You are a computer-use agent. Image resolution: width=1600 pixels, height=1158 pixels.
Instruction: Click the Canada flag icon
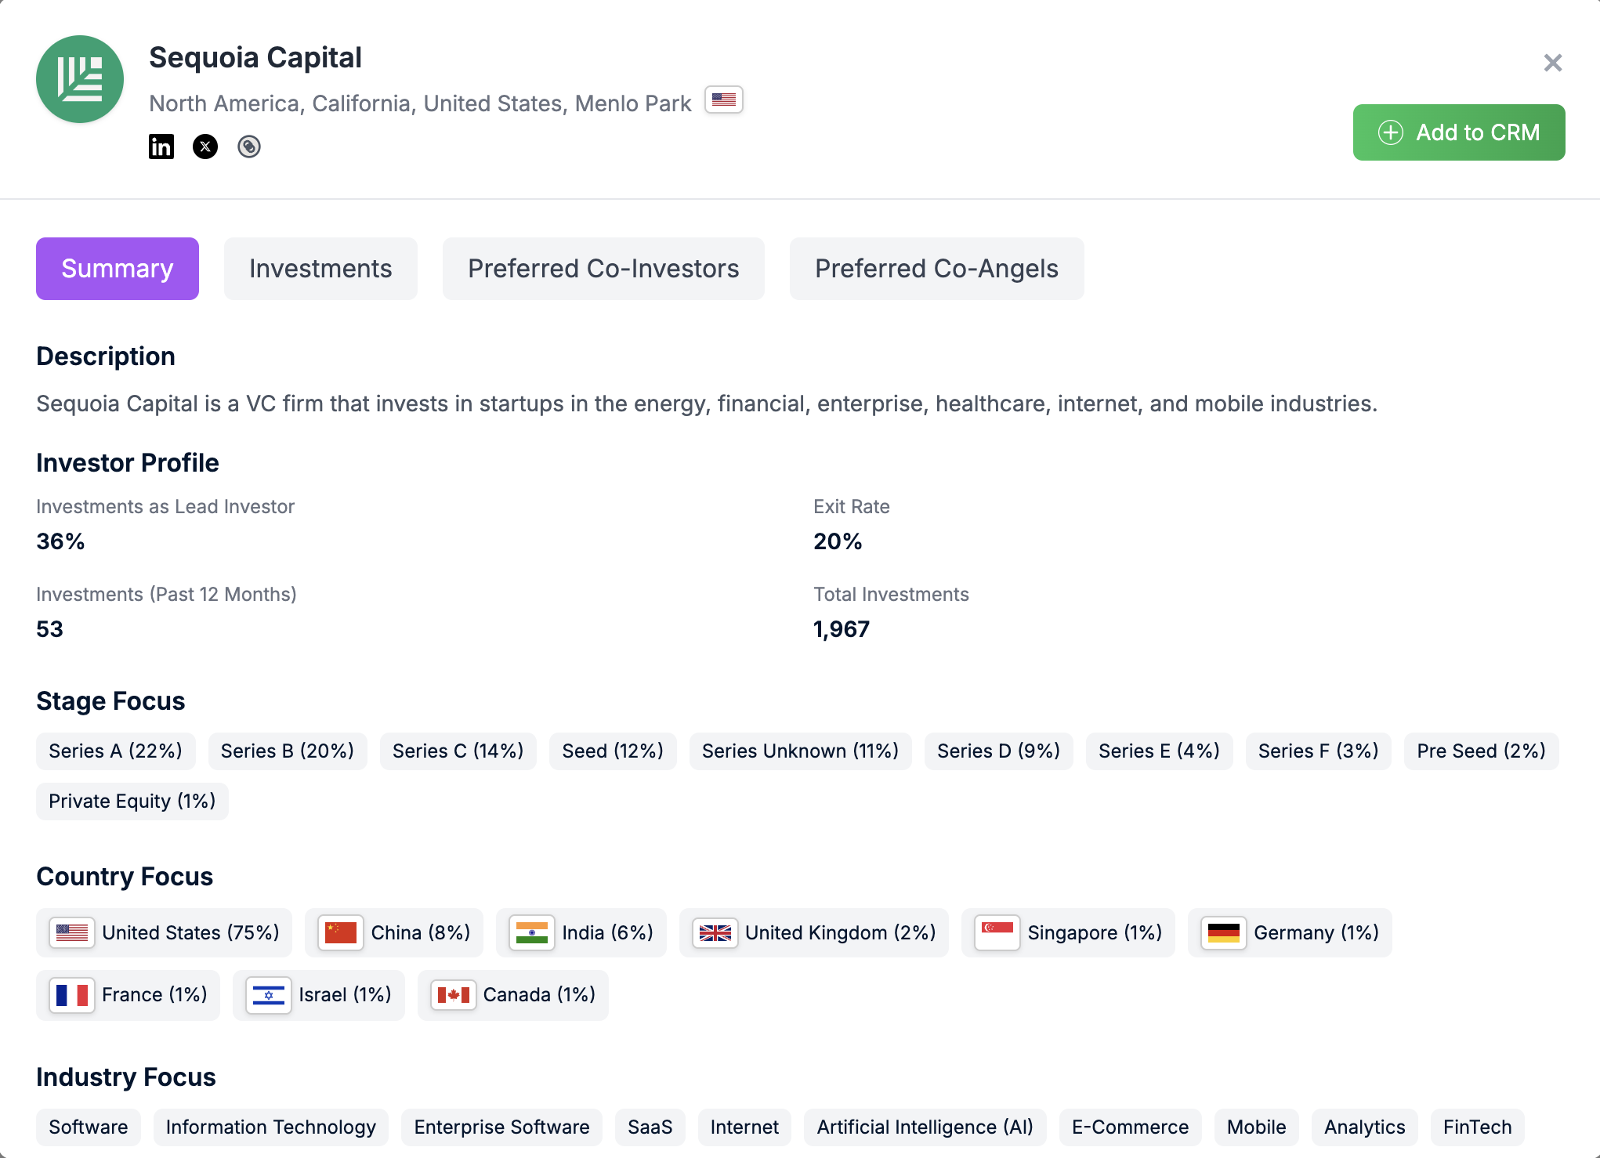point(454,995)
